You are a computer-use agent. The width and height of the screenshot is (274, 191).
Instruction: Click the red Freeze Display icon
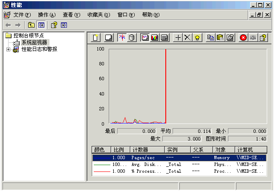[x=243, y=37]
